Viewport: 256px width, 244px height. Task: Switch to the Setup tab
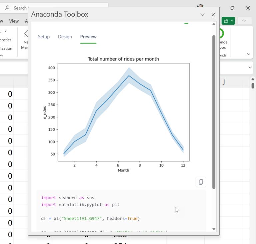click(44, 37)
